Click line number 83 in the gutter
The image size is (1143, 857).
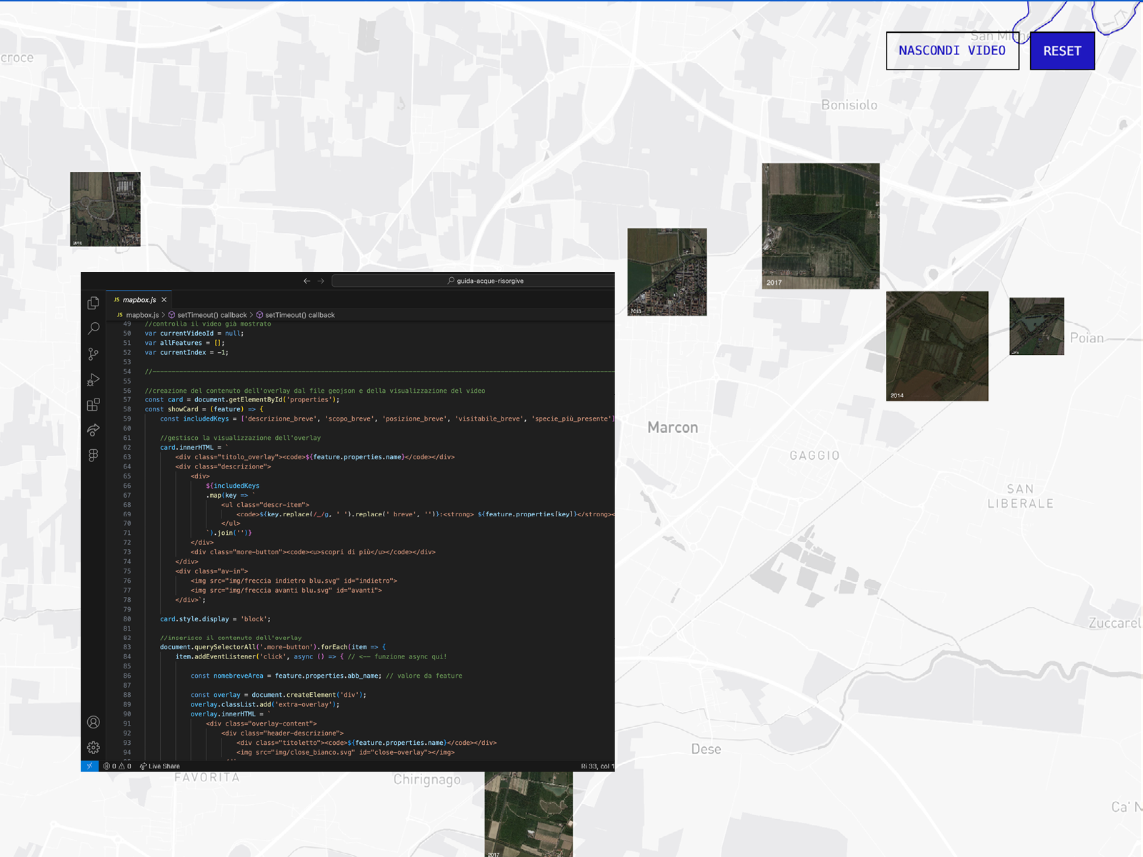[126, 647]
